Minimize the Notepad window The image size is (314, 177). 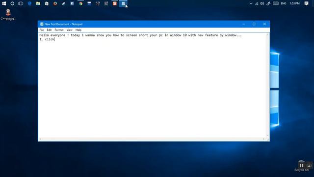point(244,24)
